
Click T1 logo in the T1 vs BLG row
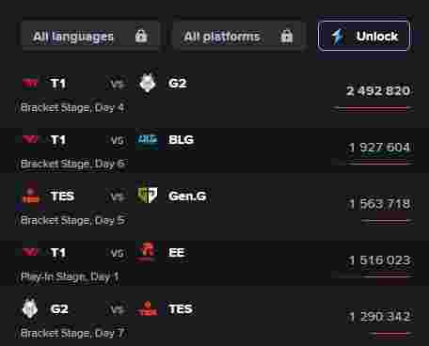click(x=30, y=139)
